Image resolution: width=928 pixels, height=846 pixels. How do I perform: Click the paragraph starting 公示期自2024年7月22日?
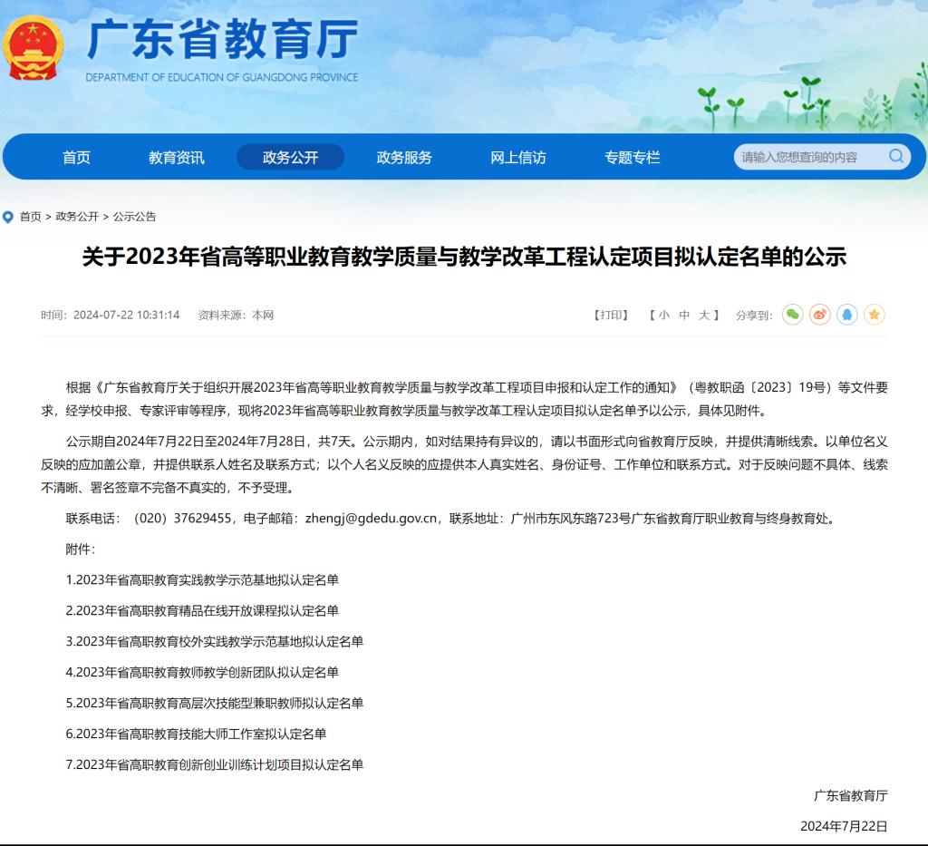464,465
